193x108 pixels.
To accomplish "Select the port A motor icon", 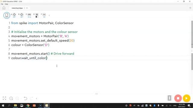I will [14, 15].
